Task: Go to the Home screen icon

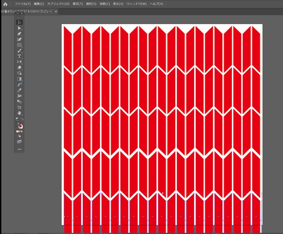Action: (x=5, y=4)
